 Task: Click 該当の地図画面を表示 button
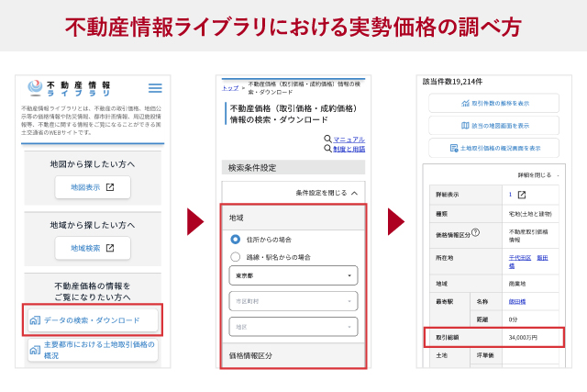tap(493, 126)
